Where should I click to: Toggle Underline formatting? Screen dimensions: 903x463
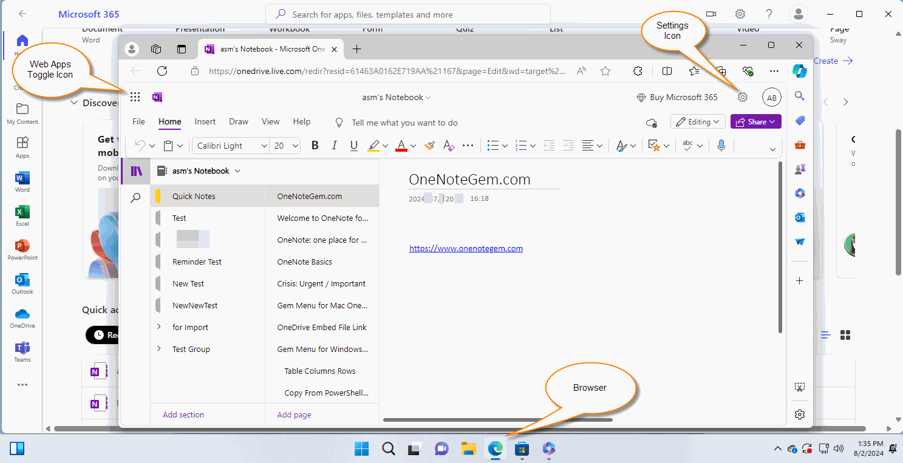354,146
